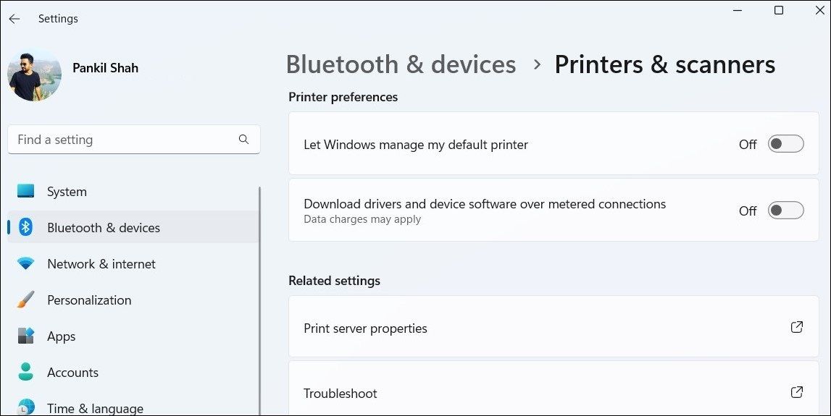
Task: Click the Pankil Shah profile picture
Action: pyautogui.click(x=34, y=75)
